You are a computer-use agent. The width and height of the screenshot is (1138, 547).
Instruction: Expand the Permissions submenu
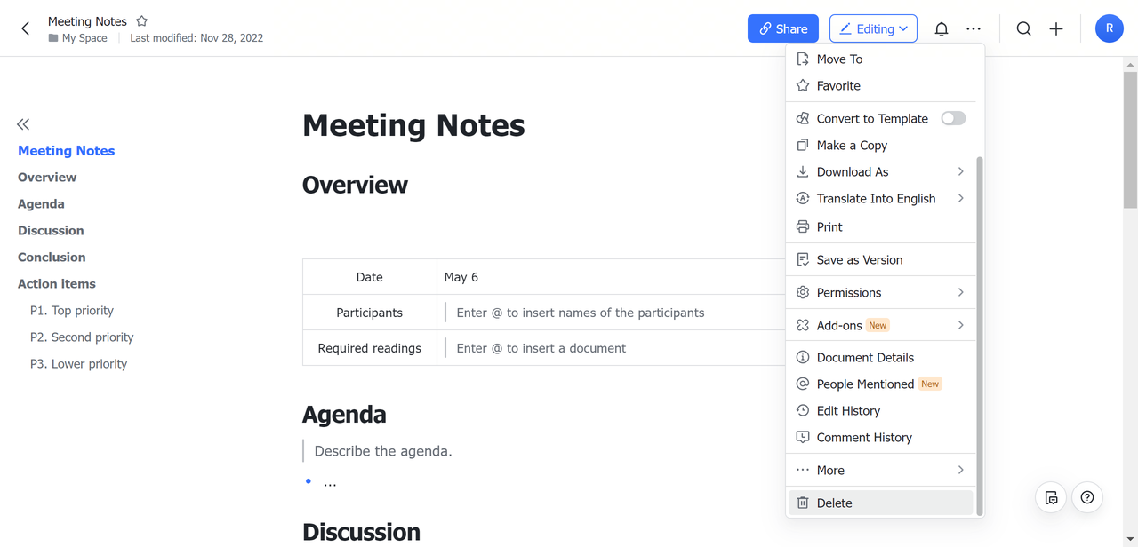(x=880, y=292)
